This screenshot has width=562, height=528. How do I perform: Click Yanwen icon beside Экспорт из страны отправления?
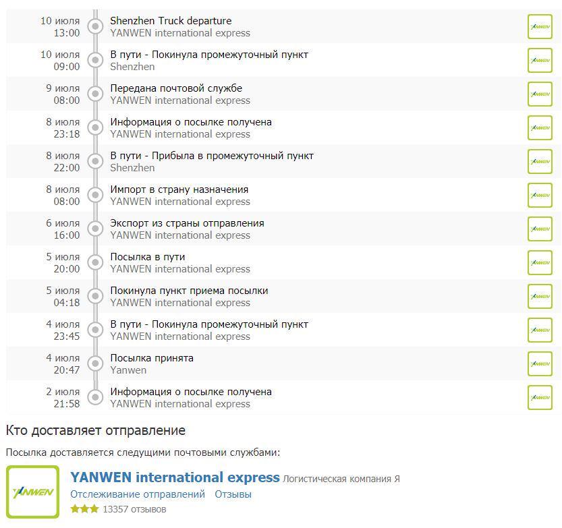(x=540, y=229)
